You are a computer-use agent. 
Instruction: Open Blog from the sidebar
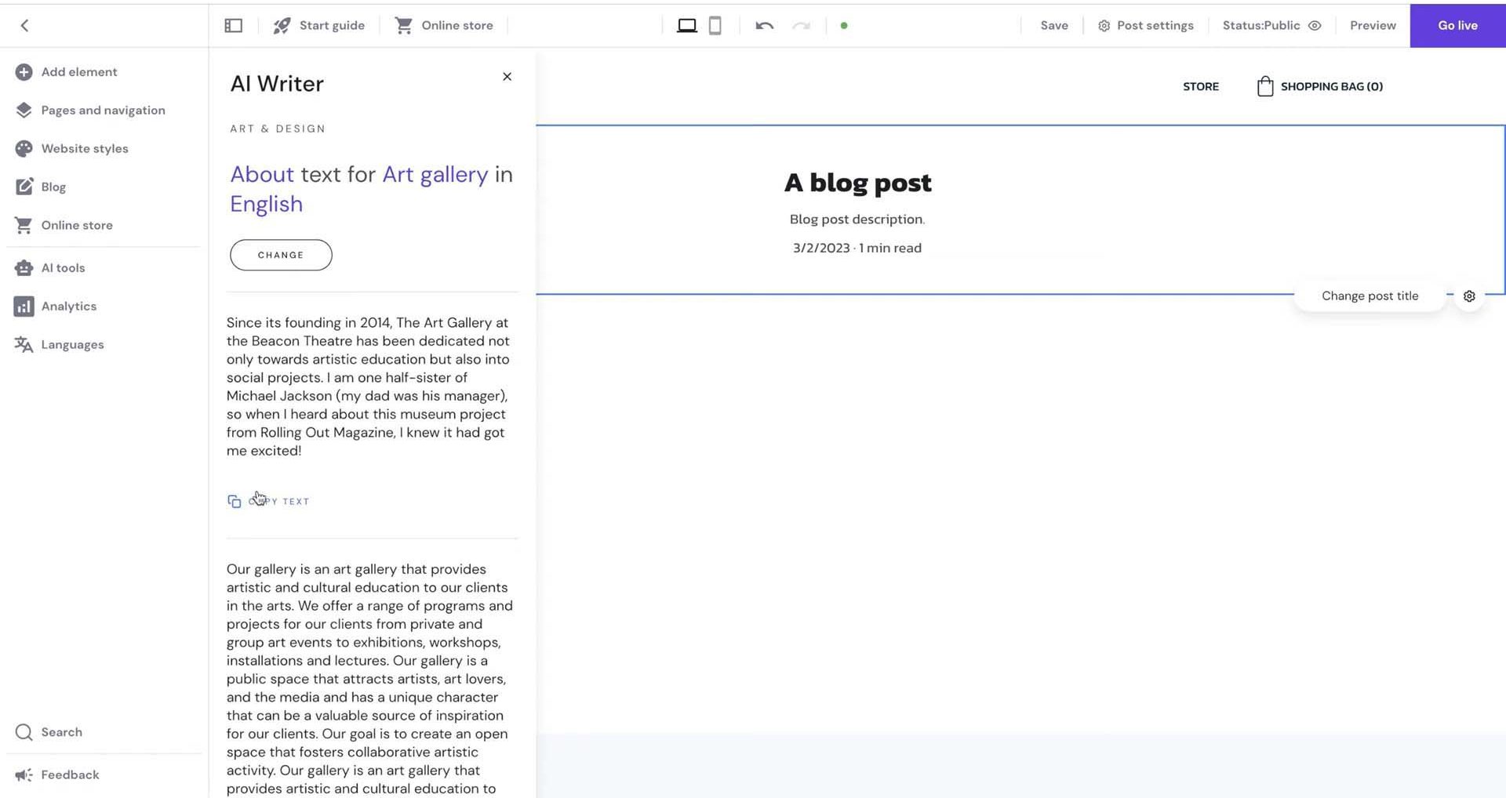pos(53,187)
